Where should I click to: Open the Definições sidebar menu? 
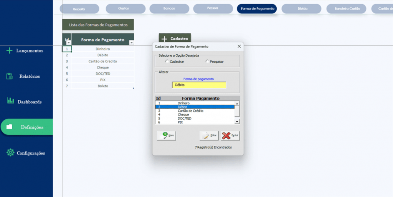(x=26, y=127)
